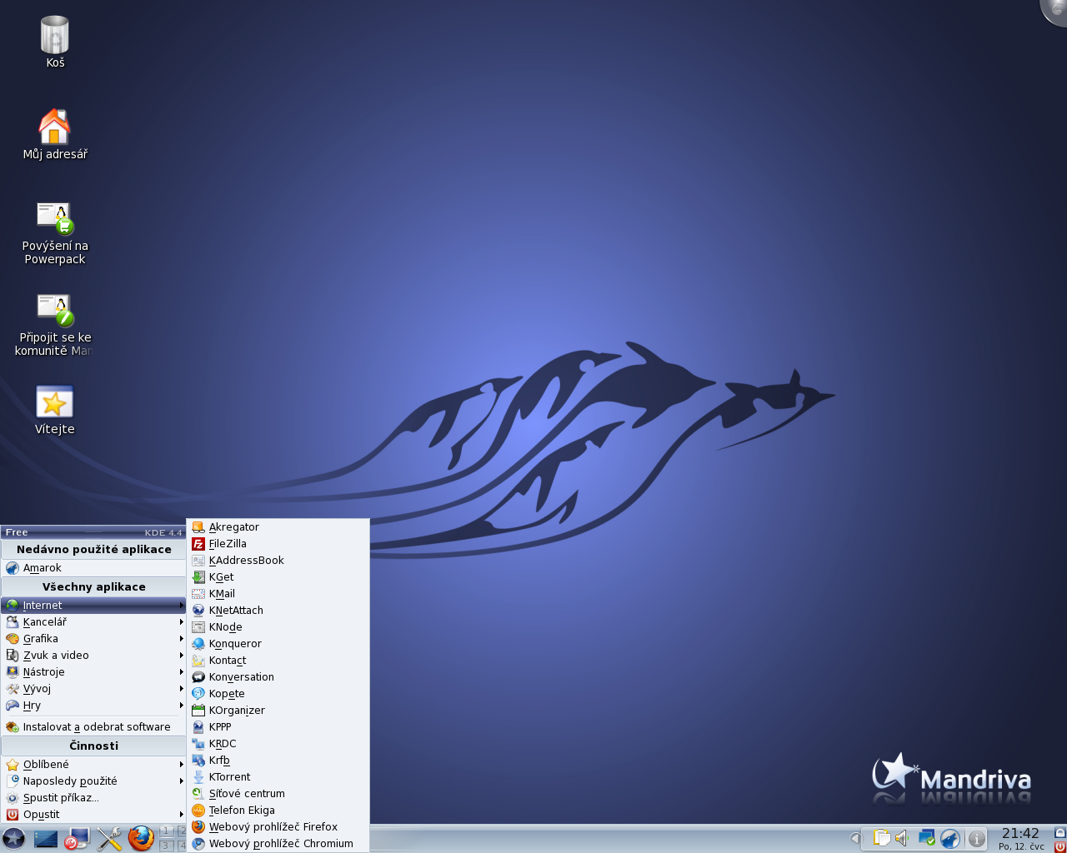Expand the Grafika submenu
The height and width of the screenshot is (853, 1067).
93,639
